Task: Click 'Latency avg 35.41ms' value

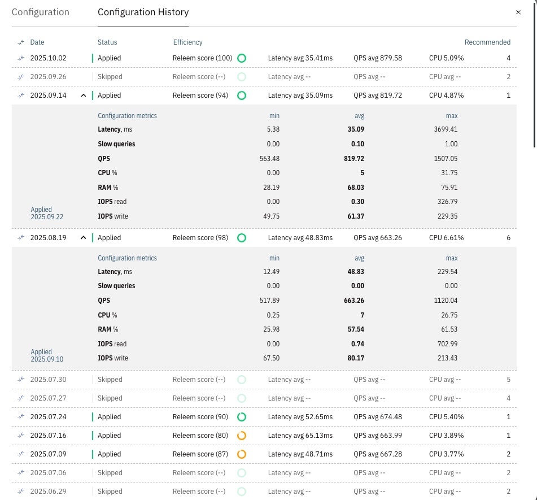Action: 300,58
